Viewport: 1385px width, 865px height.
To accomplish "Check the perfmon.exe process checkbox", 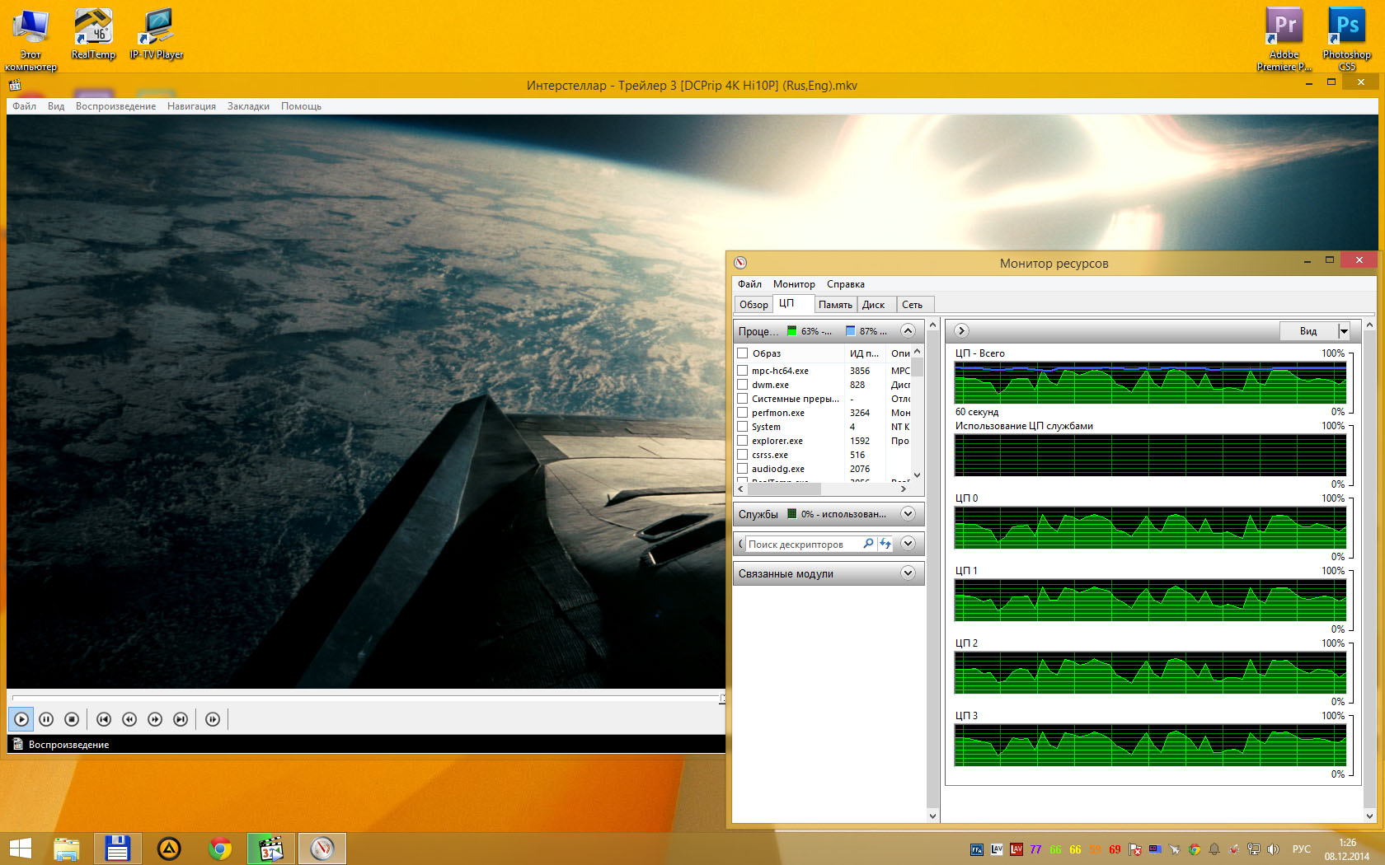I will [743, 413].
